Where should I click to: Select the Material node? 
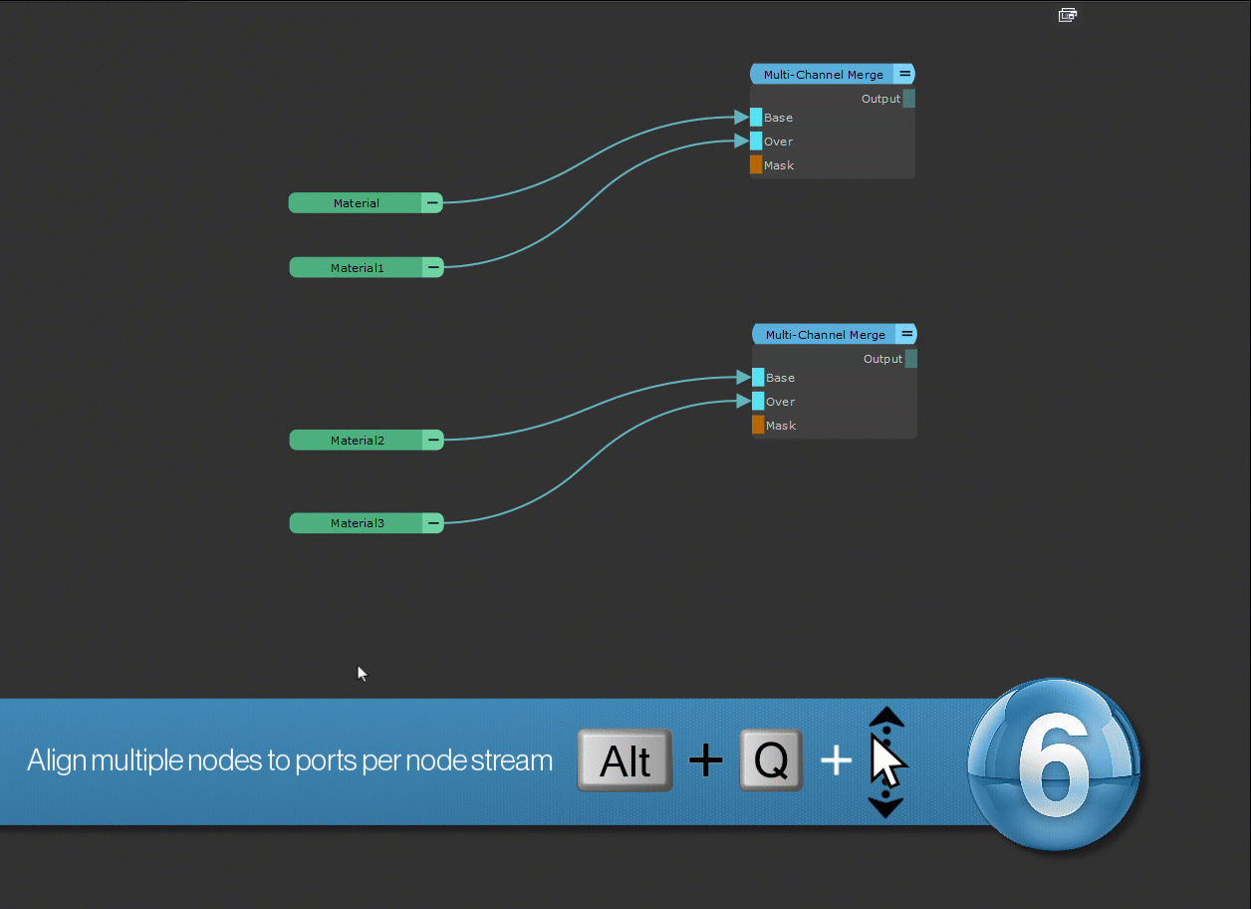[356, 203]
